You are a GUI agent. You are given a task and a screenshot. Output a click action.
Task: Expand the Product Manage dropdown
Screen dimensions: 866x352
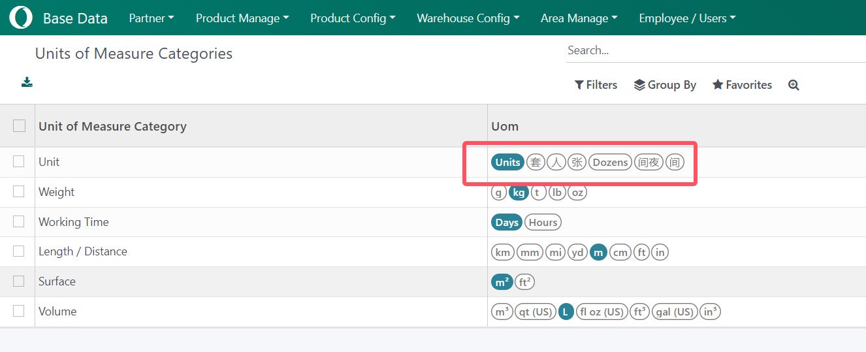242,18
